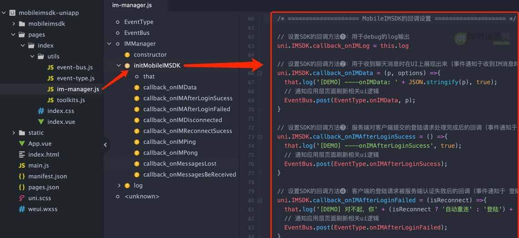The width and height of the screenshot is (519, 238).
Task: Jump to callback_onIMPong in outline
Action: coord(171,153)
